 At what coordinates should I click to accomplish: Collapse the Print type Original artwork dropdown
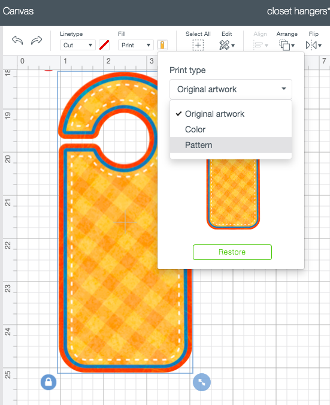(x=231, y=89)
